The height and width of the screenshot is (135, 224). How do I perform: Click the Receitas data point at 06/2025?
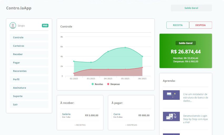point(142,56)
